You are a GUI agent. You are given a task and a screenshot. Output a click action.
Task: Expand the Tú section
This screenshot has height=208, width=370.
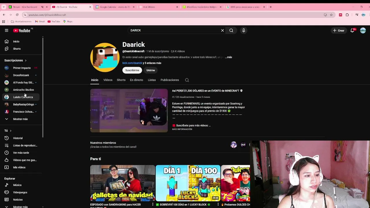[x=8, y=131]
